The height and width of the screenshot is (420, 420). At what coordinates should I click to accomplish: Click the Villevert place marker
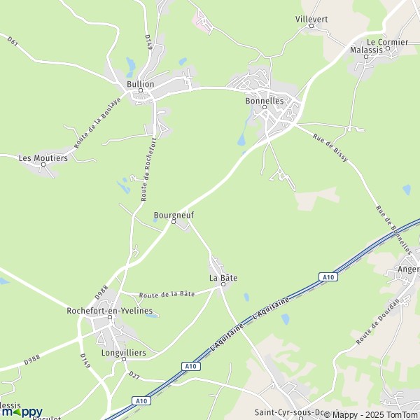pyautogui.click(x=311, y=26)
